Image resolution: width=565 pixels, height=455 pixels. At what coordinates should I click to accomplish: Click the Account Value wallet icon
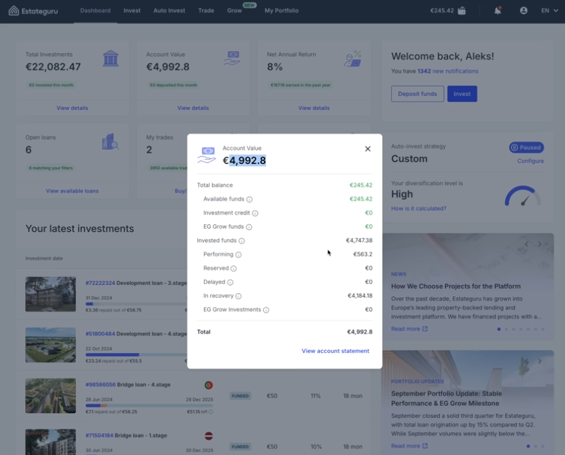(232, 59)
